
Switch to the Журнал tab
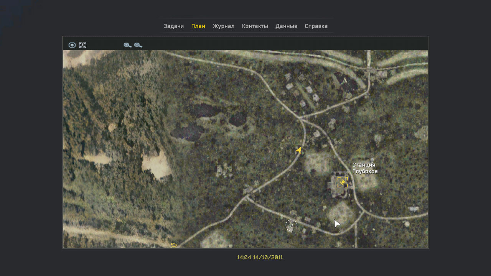[x=224, y=26]
